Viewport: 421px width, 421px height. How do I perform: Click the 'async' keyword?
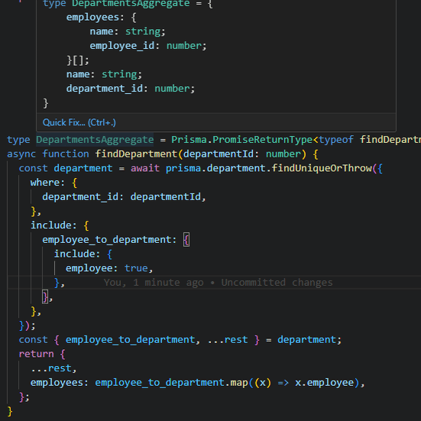point(21,154)
